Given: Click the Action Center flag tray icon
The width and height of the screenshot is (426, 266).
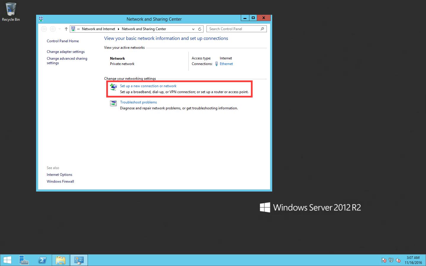Looking at the screenshot, I should (384, 260).
